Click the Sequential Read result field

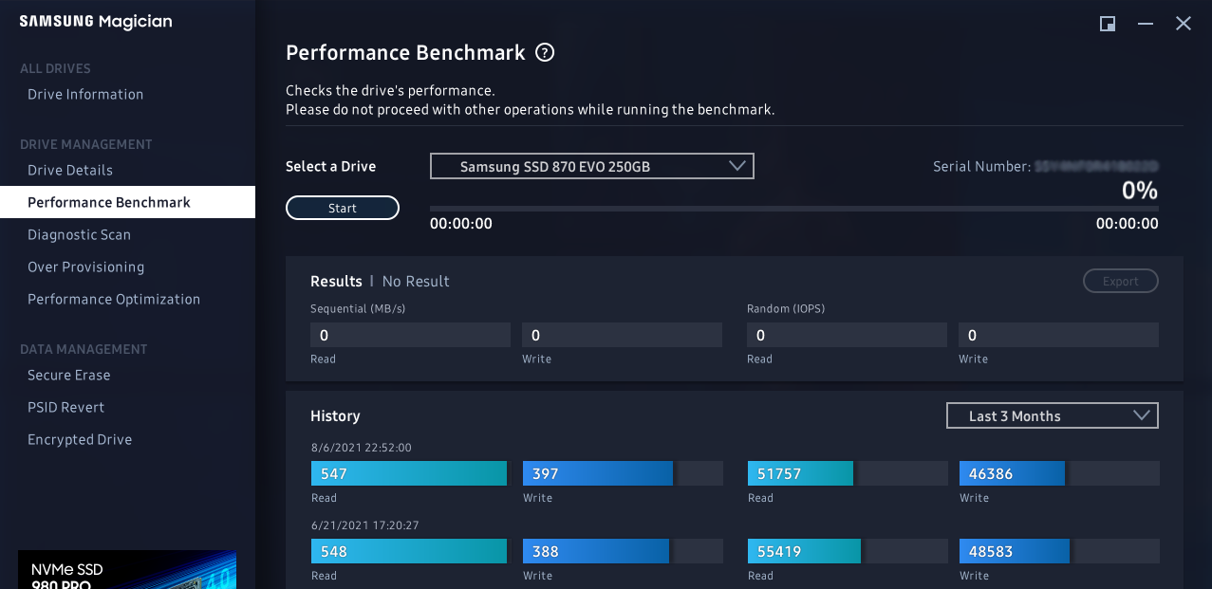point(410,335)
